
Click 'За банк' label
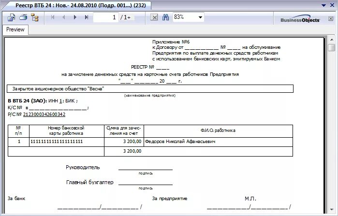point(16,198)
